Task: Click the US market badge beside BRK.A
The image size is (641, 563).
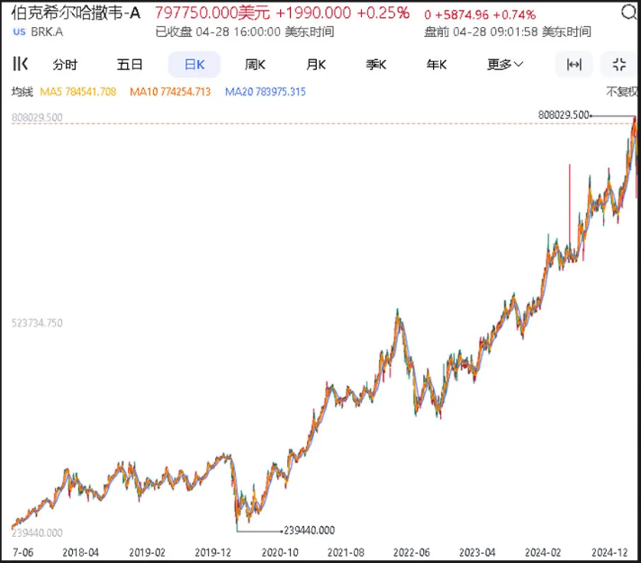Action: pos(19,31)
